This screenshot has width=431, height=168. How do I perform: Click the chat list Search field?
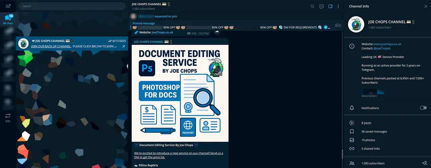[x=72, y=6]
